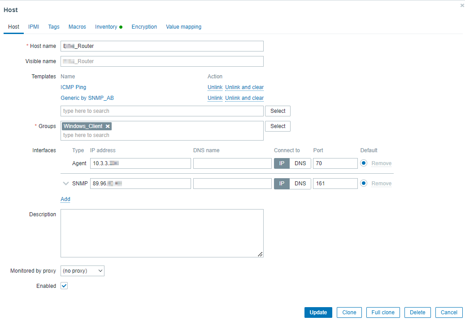Open the Macros tab

[77, 27]
